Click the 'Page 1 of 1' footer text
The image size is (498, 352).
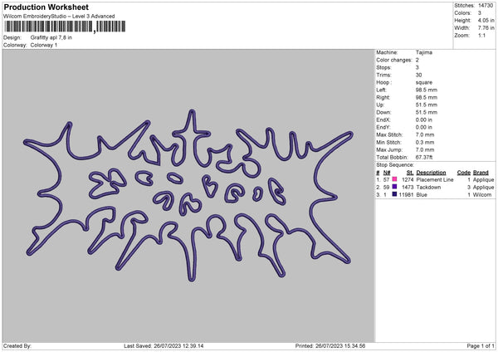(x=481, y=345)
